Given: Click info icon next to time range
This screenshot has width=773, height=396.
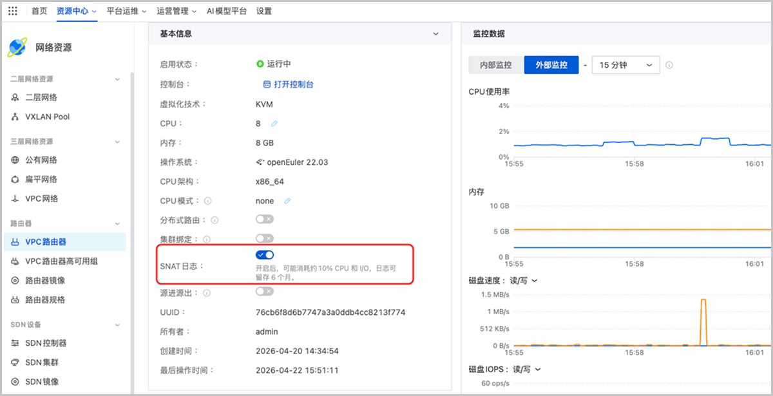Looking at the screenshot, I should tap(669, 65).
